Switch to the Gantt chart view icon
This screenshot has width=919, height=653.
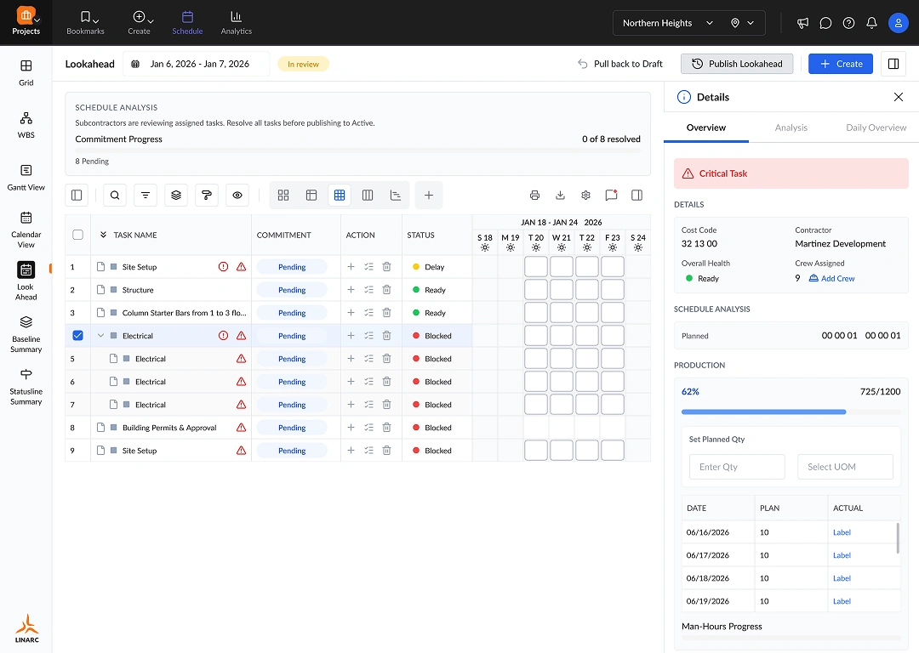(x=396, y=195)
